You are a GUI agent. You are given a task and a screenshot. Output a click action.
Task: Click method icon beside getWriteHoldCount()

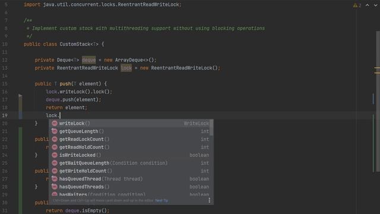tap(55, 171)
